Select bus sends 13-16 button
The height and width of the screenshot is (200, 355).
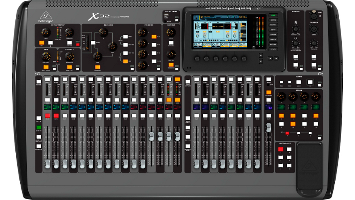(154, 61)
